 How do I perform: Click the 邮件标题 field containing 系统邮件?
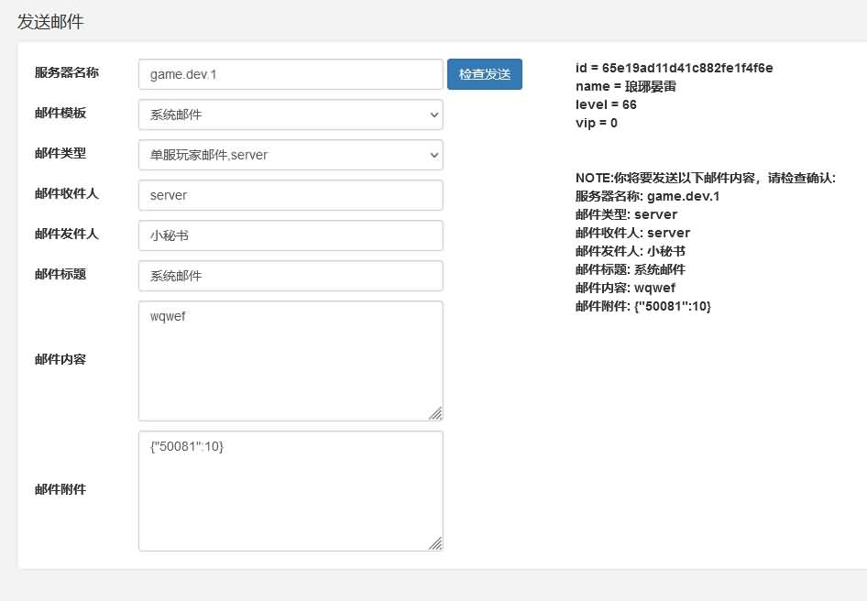(x=290, y=276)
